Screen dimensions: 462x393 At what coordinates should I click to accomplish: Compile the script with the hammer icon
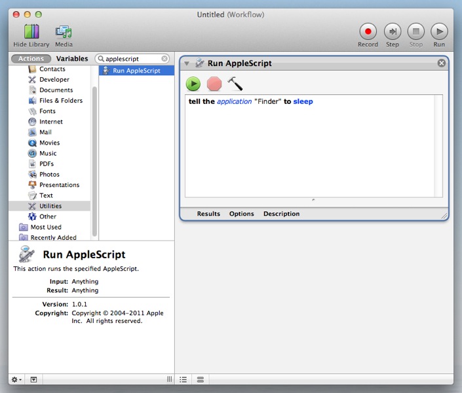[235, 84]
